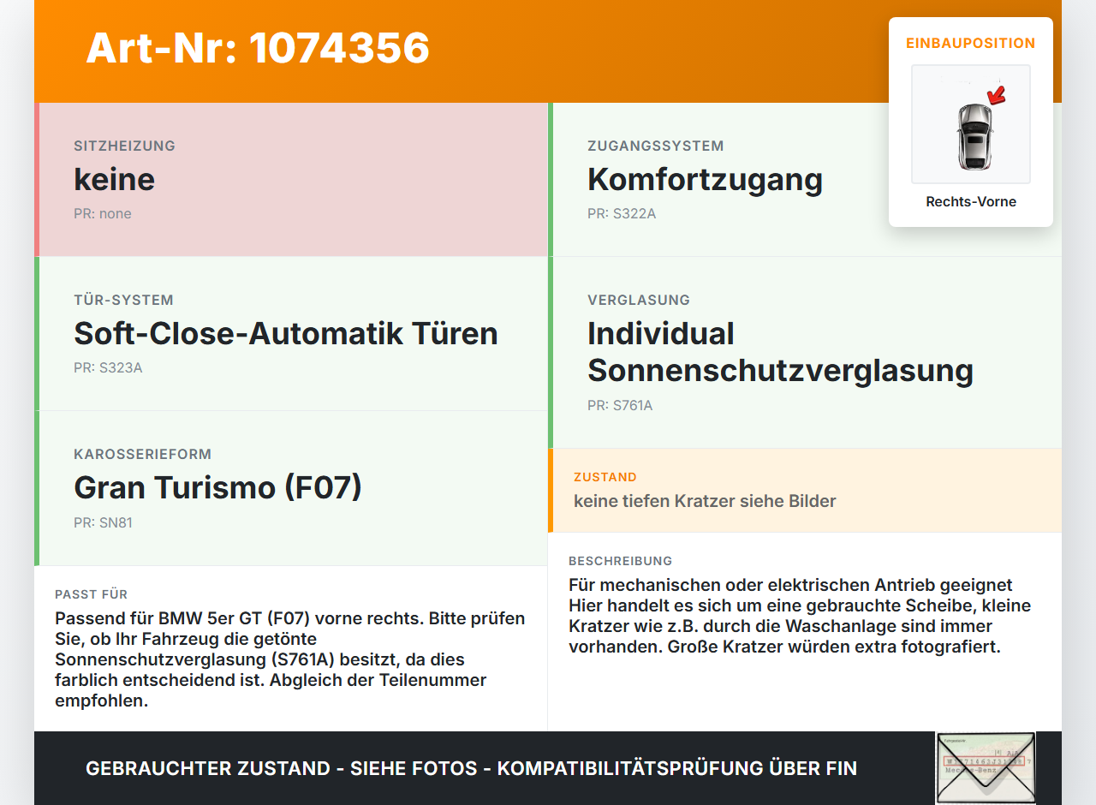The width and height of the screenshot is (1096, 805).
Task: Click the Rechts-Vorne caption
Action: 971,202
